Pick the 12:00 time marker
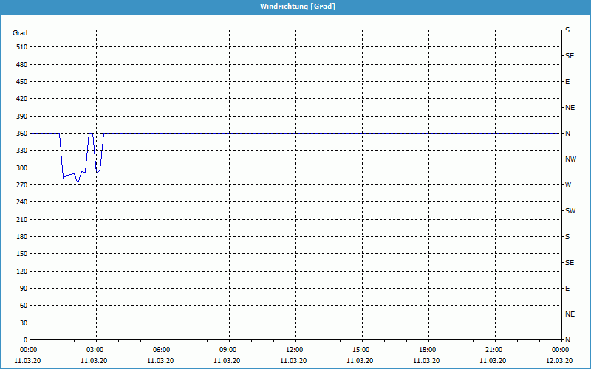The height and width of the screenshot is (369, 591). (x=294, y=350)
